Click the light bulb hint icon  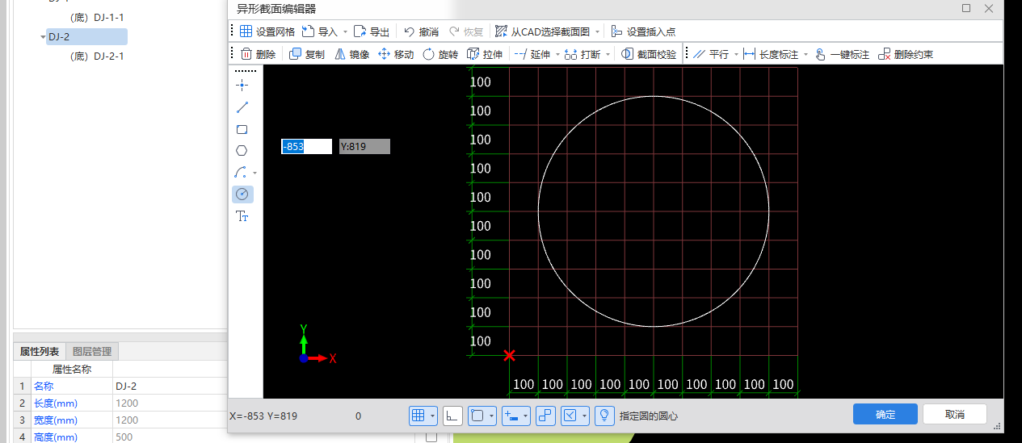604,416
